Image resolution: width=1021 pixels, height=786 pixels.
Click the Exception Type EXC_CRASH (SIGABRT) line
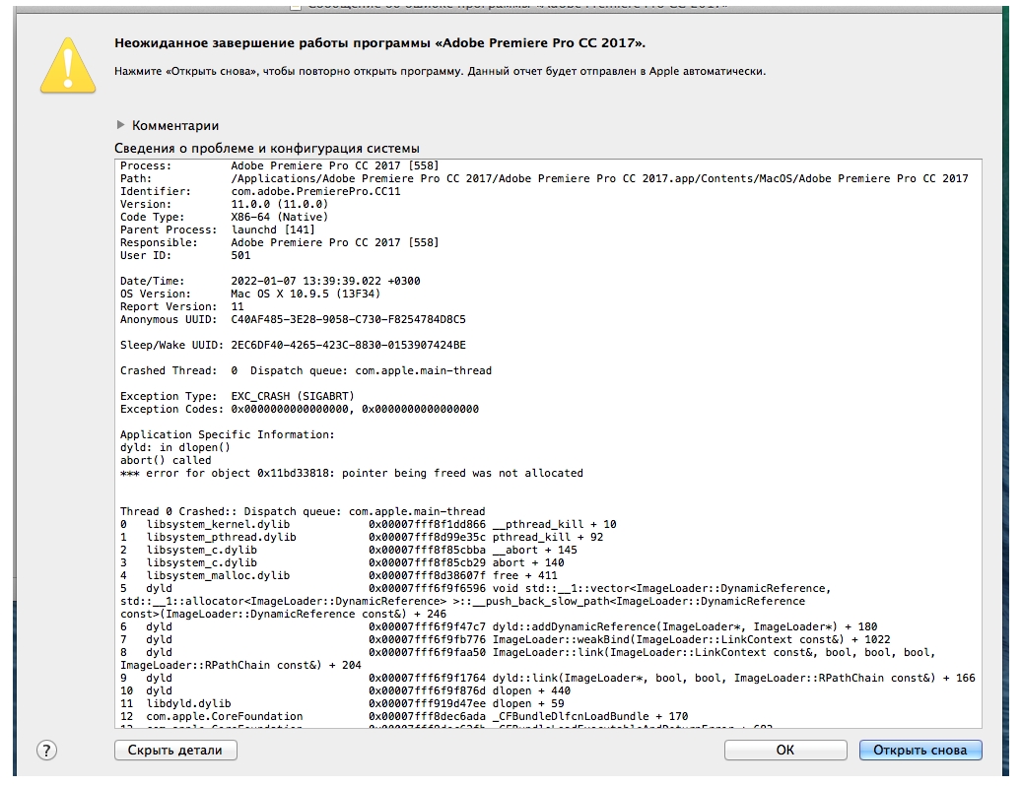point(237,396)
